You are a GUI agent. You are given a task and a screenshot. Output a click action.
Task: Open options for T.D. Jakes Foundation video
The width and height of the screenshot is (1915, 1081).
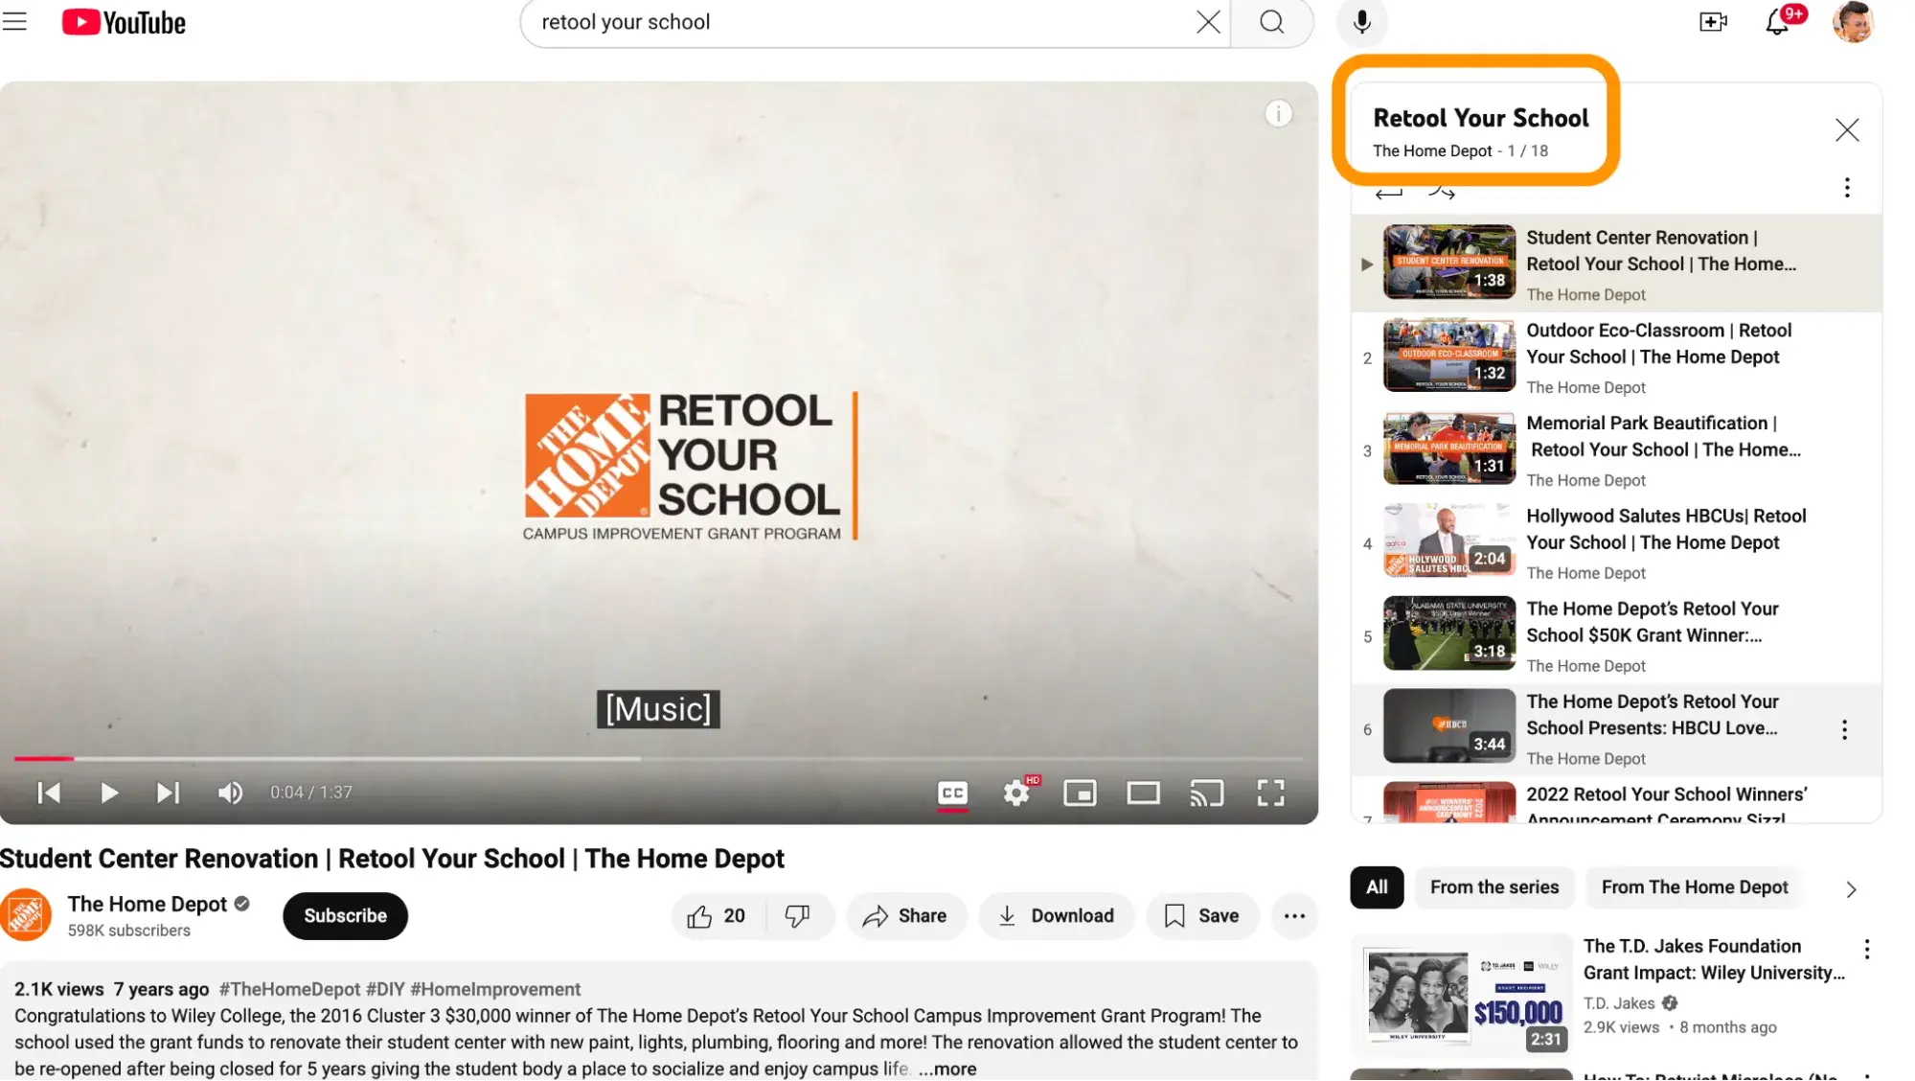point(1866,950)
